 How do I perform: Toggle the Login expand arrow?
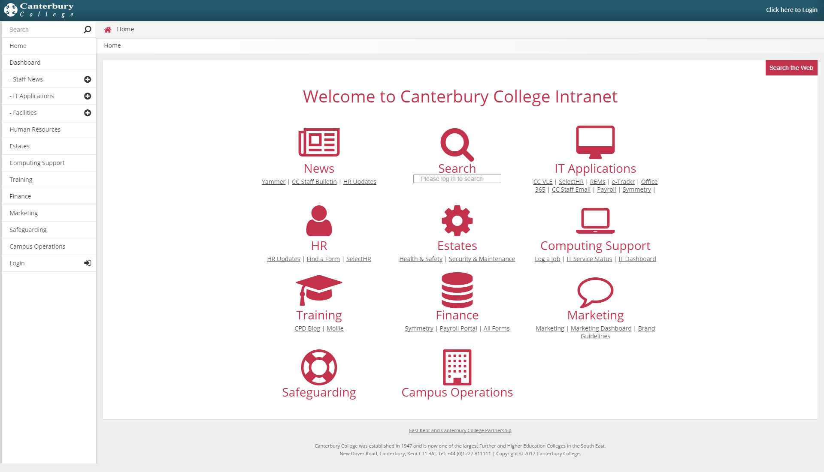click(x=88, y=263)
